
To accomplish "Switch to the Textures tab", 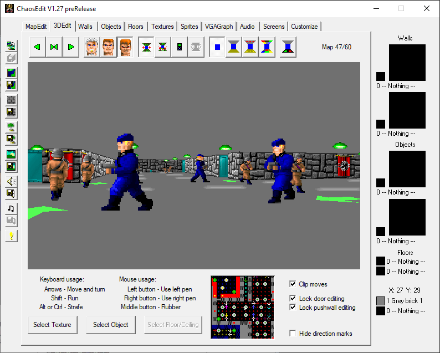I will pos(162,27).
